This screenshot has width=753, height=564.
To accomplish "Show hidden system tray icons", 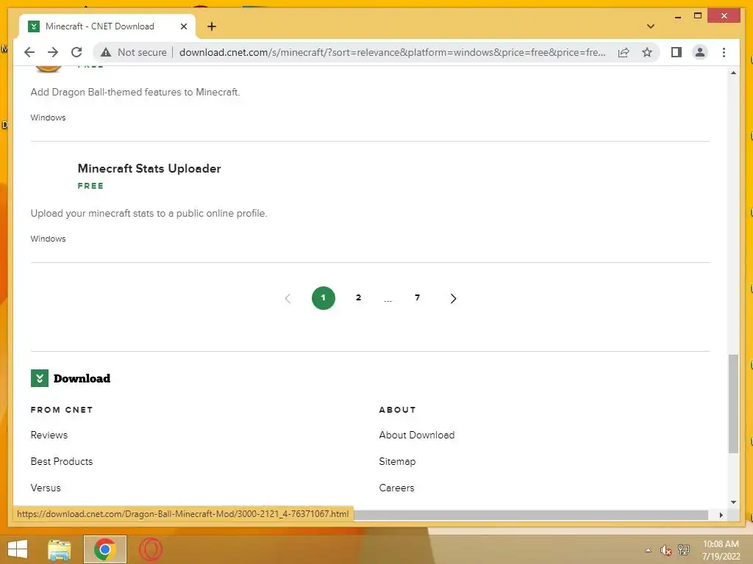I will point(648,550).
